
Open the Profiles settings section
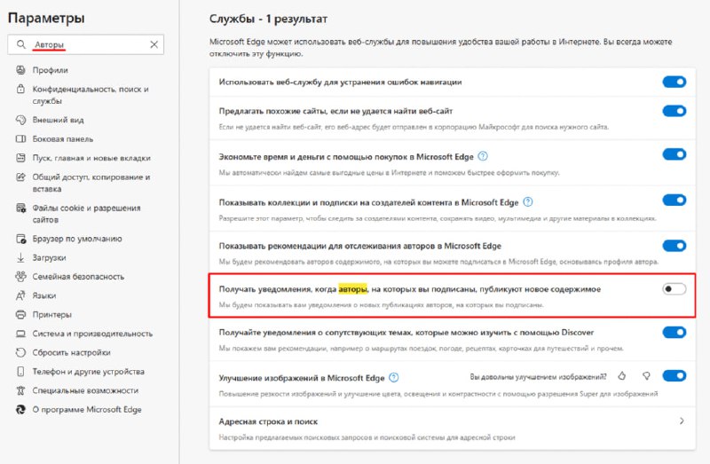pos(50,70)
